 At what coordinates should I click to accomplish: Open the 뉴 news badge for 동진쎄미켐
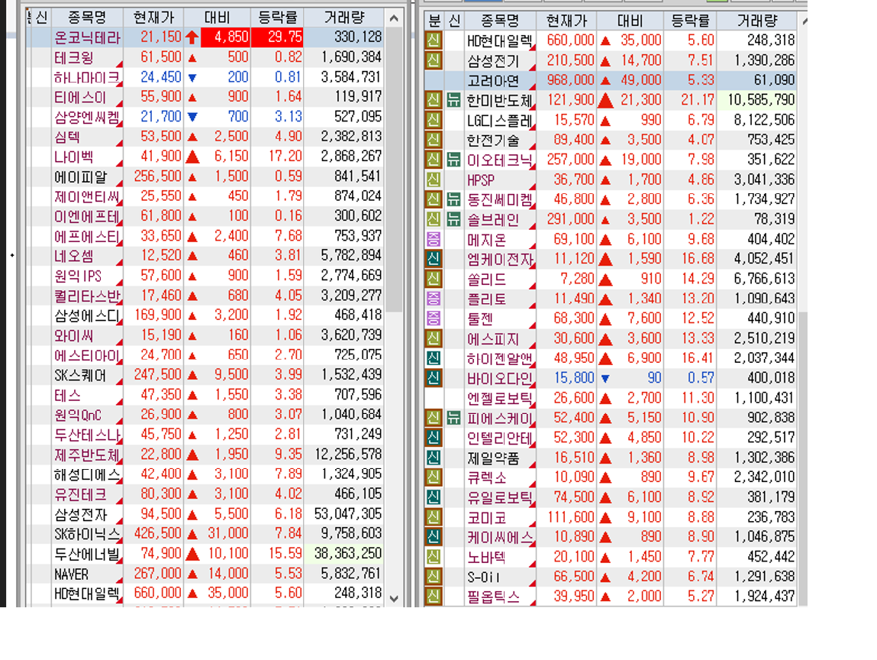[x=453, y=199]
